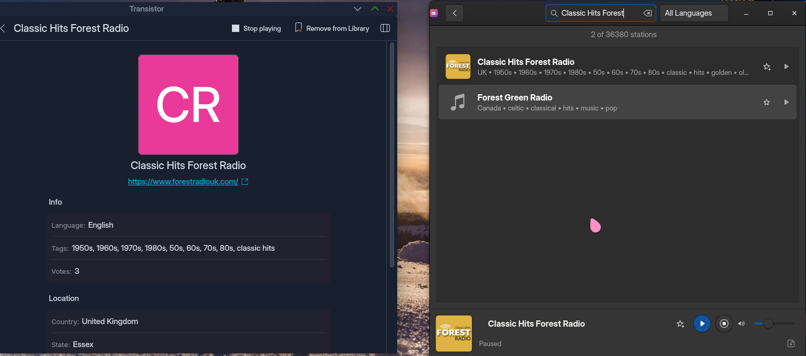Play Forest Green Radio from results list
The height and width of the screenshot is (356, 806).
coord(786,103)
